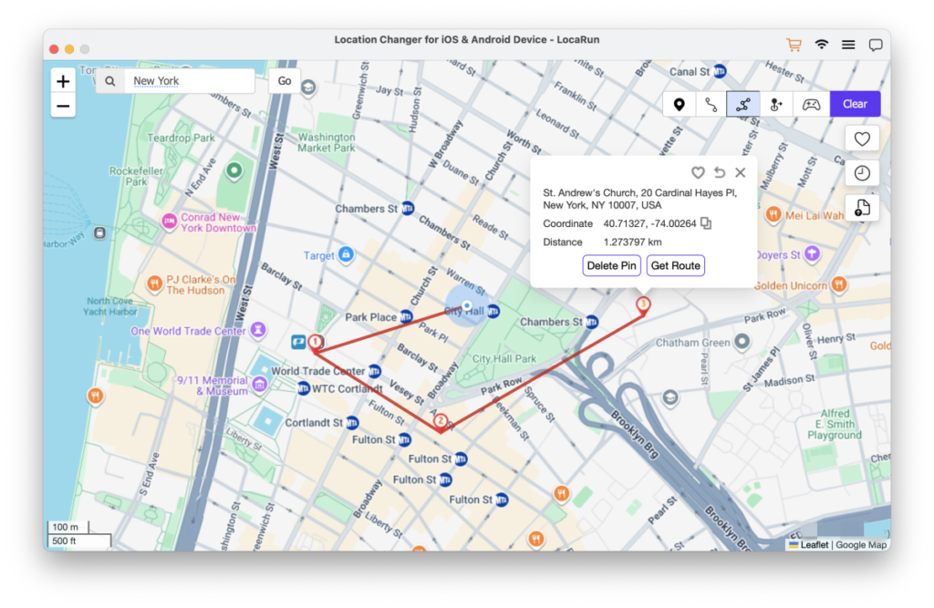Switch to two-spot route mode

click(711, 104)
